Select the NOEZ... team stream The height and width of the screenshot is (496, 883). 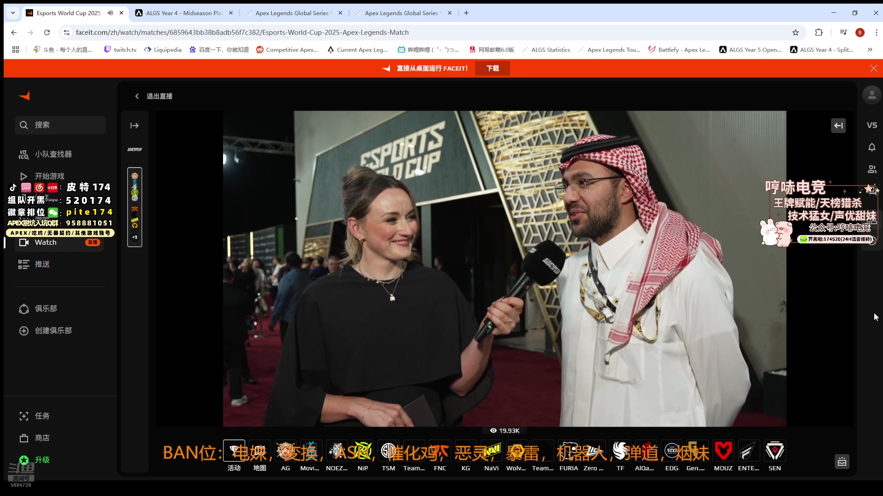tap(337, 456)
